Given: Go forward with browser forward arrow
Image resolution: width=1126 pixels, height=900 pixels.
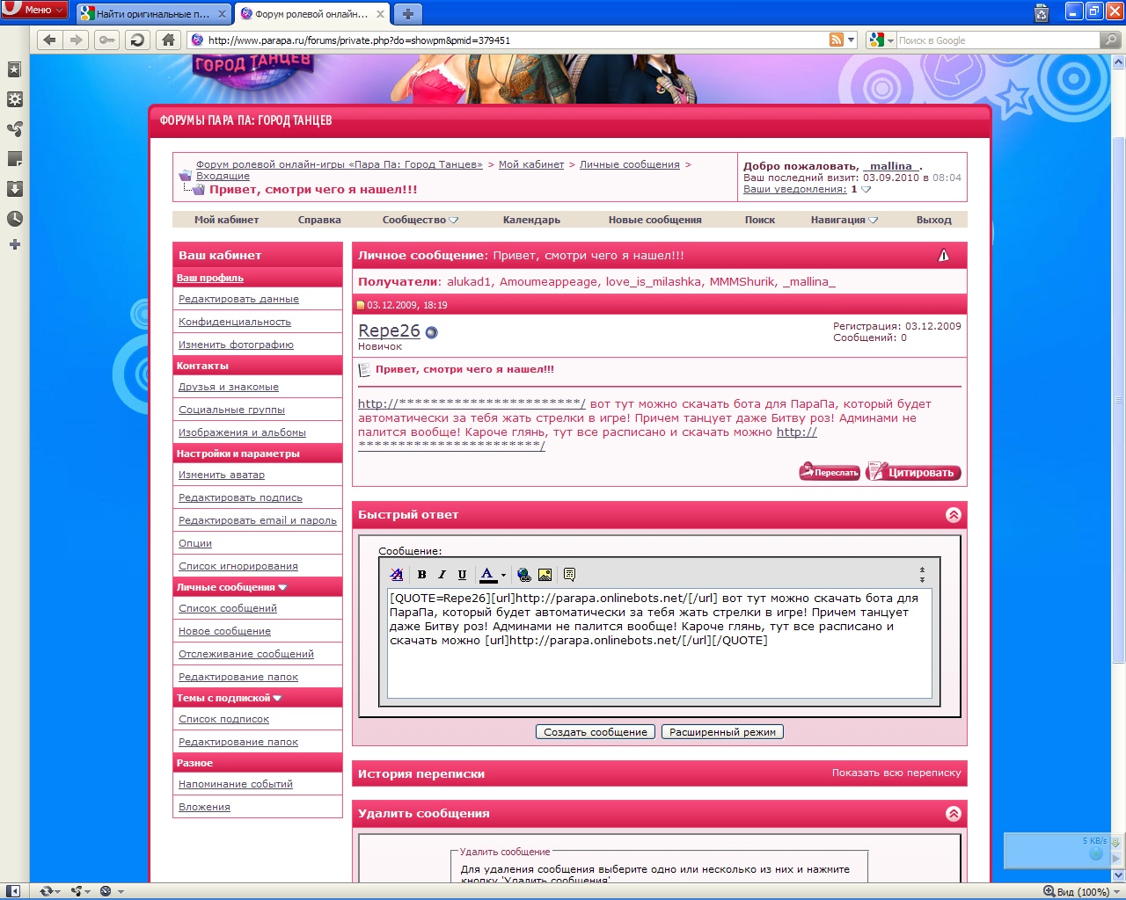Looking at the screenshot, I should [77, 40].
